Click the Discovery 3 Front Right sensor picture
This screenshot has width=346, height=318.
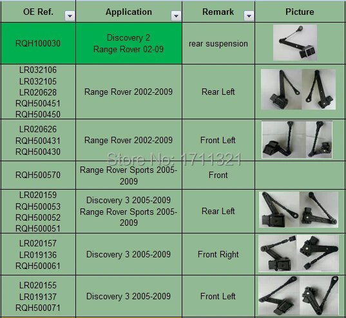point(298,253)
